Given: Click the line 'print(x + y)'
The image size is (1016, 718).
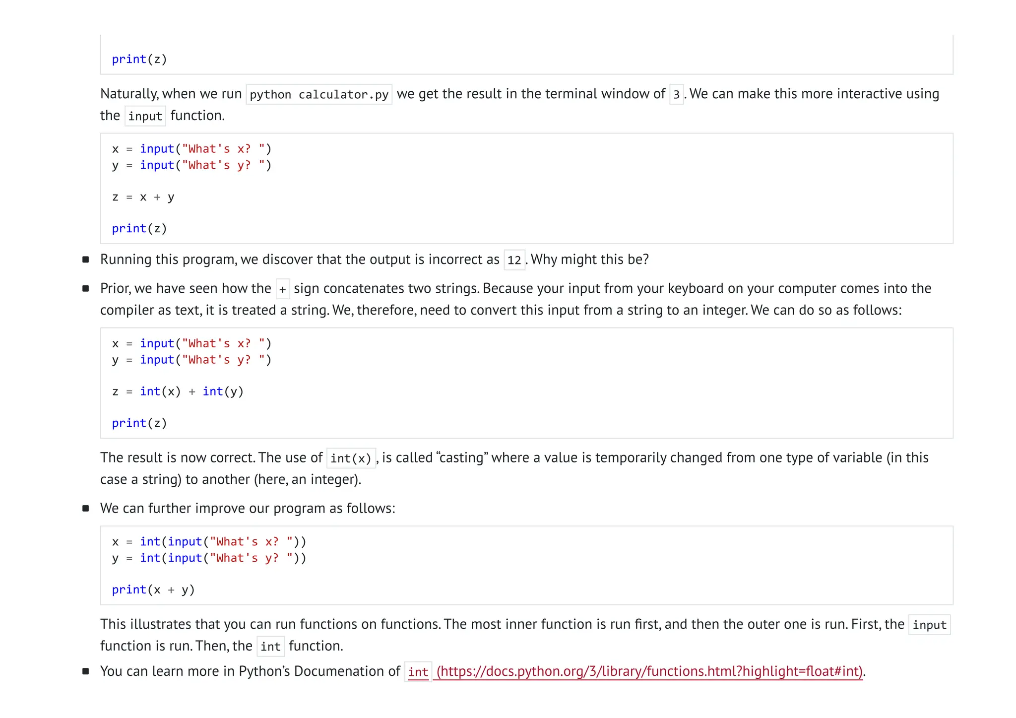Looking at the screenshot, I should click(153, 589).
